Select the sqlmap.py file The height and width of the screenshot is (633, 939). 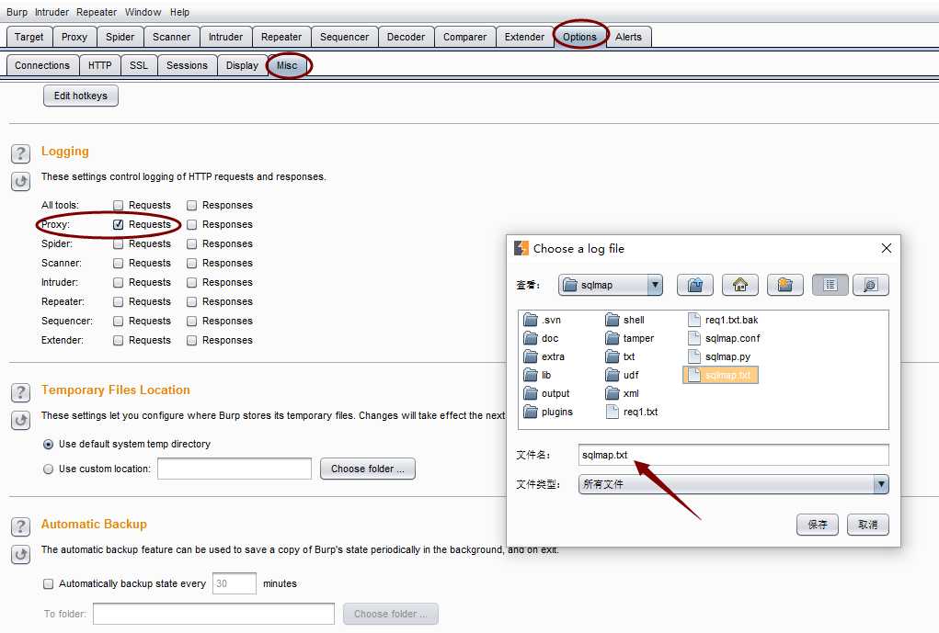(x=719, y=356)
